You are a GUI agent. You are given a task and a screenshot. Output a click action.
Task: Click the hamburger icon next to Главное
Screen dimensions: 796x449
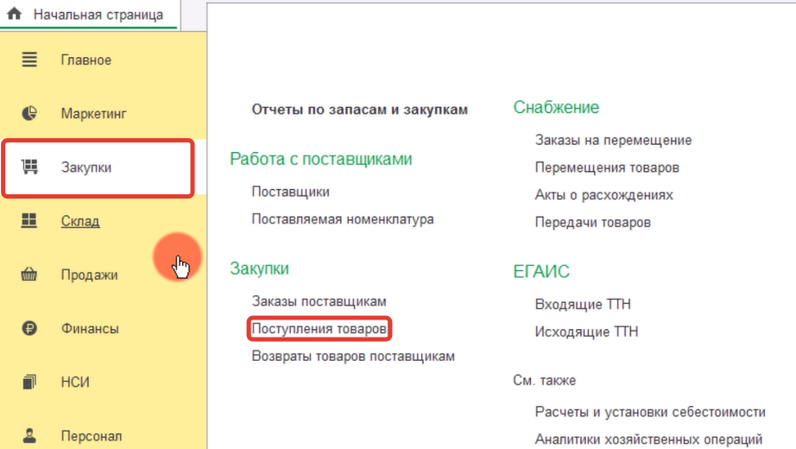[30, 60]
